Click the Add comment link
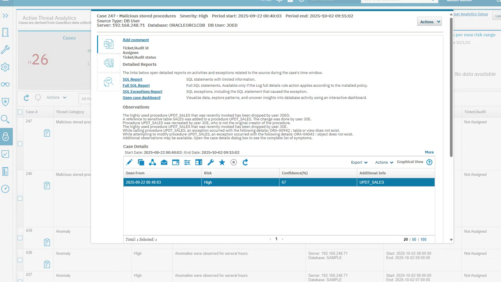Image resolution: width=501 pixels, height=282 pixels. point(136,40)
